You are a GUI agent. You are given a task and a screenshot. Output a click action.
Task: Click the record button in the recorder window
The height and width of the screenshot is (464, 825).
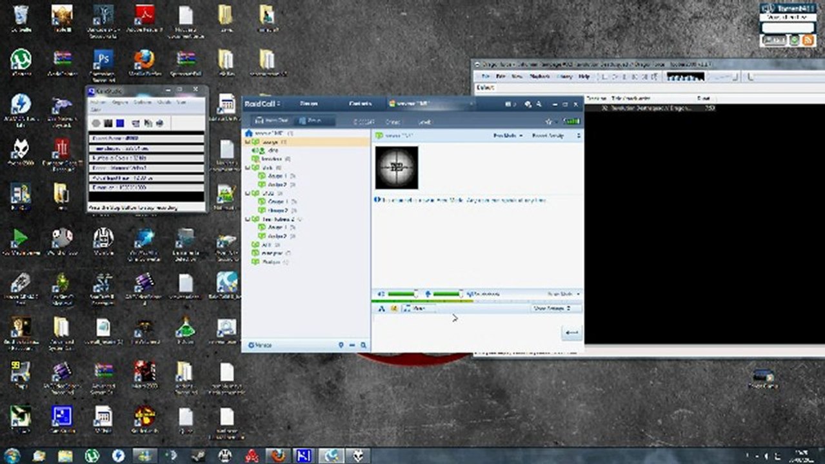pyautogui.click(x=95, y=123)
